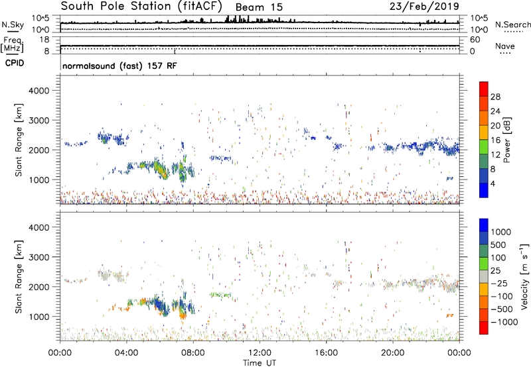Viewport: 531px width, 367px height.
Task: Click the "N.Search" legend label
Action: click(512, 25)
